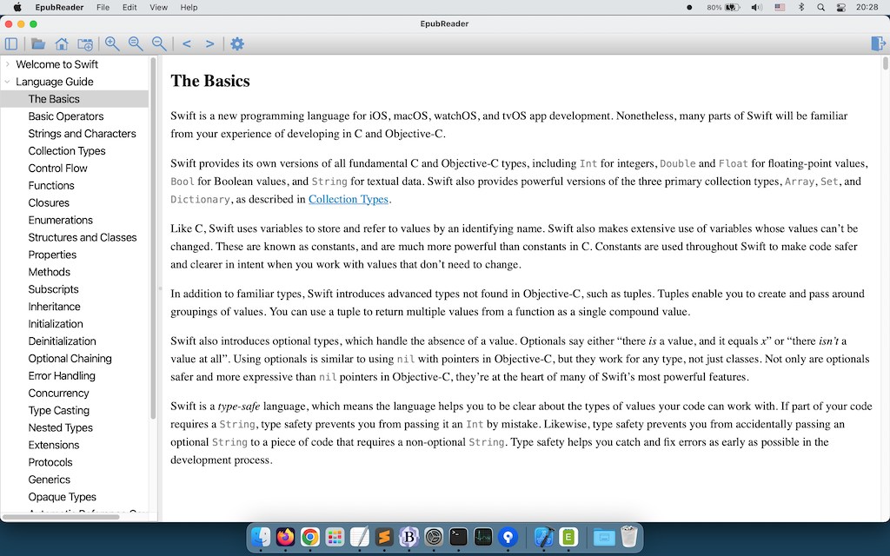Viewport: 890px width, 556px height.
Task: Add a book to the library
Action: [84, 43]
